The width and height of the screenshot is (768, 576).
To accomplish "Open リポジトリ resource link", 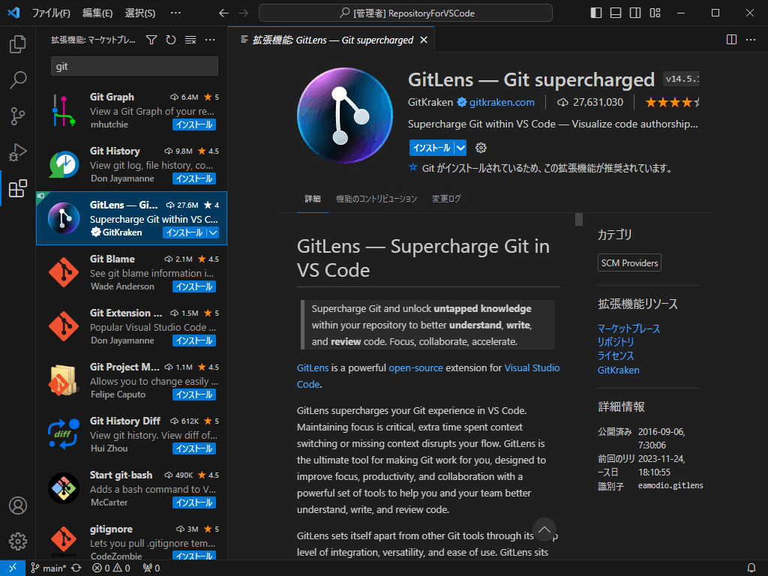I will tap(615, 342).
